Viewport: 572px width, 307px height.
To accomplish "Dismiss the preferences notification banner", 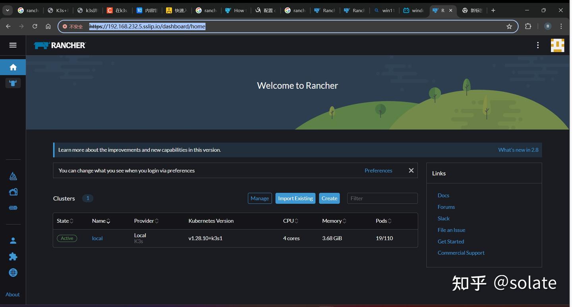I will click(x=411, y=170).
